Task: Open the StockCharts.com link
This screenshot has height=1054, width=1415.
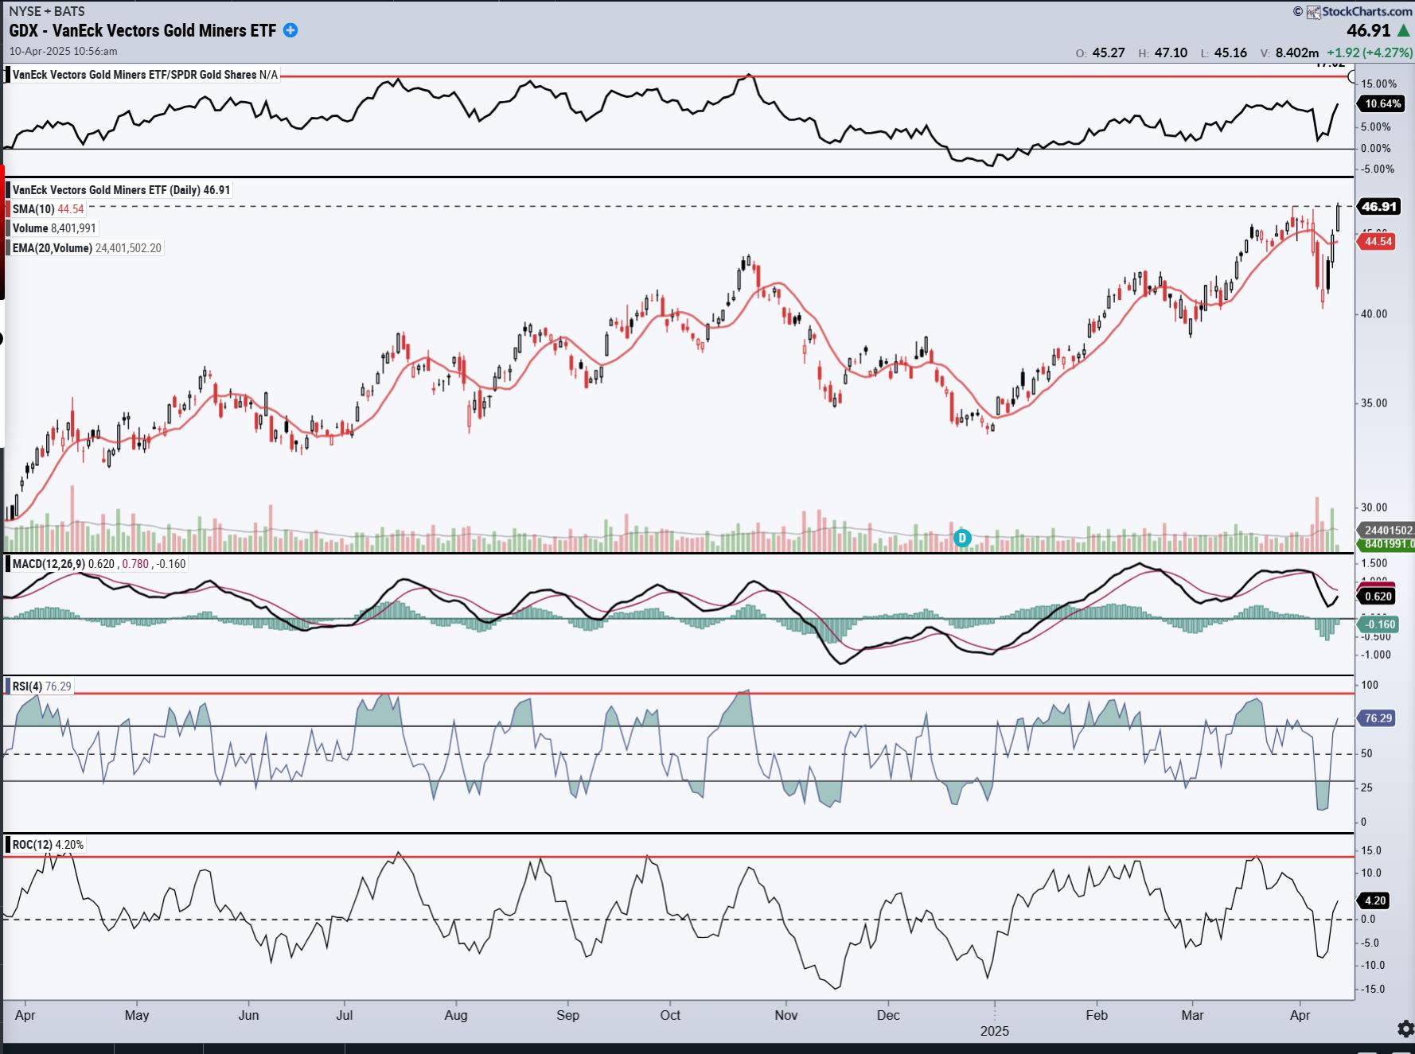Action: [x=1366, y=11]
